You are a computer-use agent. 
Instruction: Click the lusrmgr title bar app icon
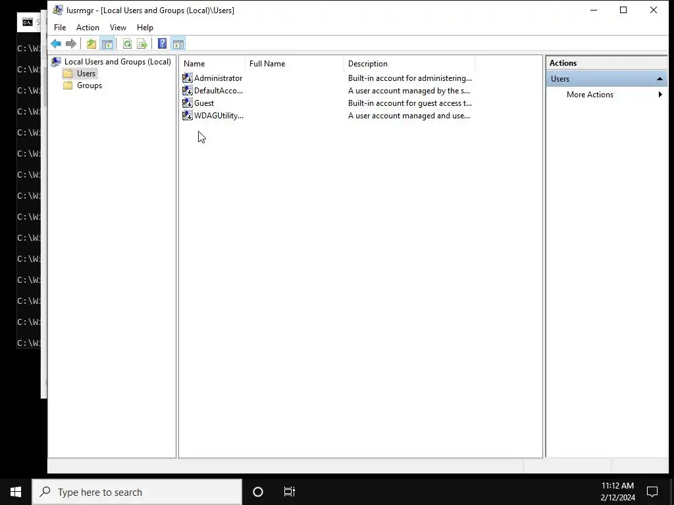pyautogui.click(x=58, y=10)
